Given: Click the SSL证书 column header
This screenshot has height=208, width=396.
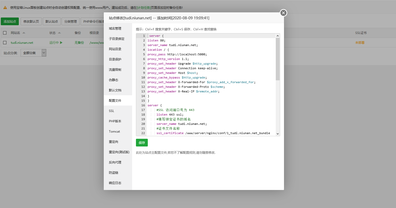Looking at the screenshot, I should 361,33.
